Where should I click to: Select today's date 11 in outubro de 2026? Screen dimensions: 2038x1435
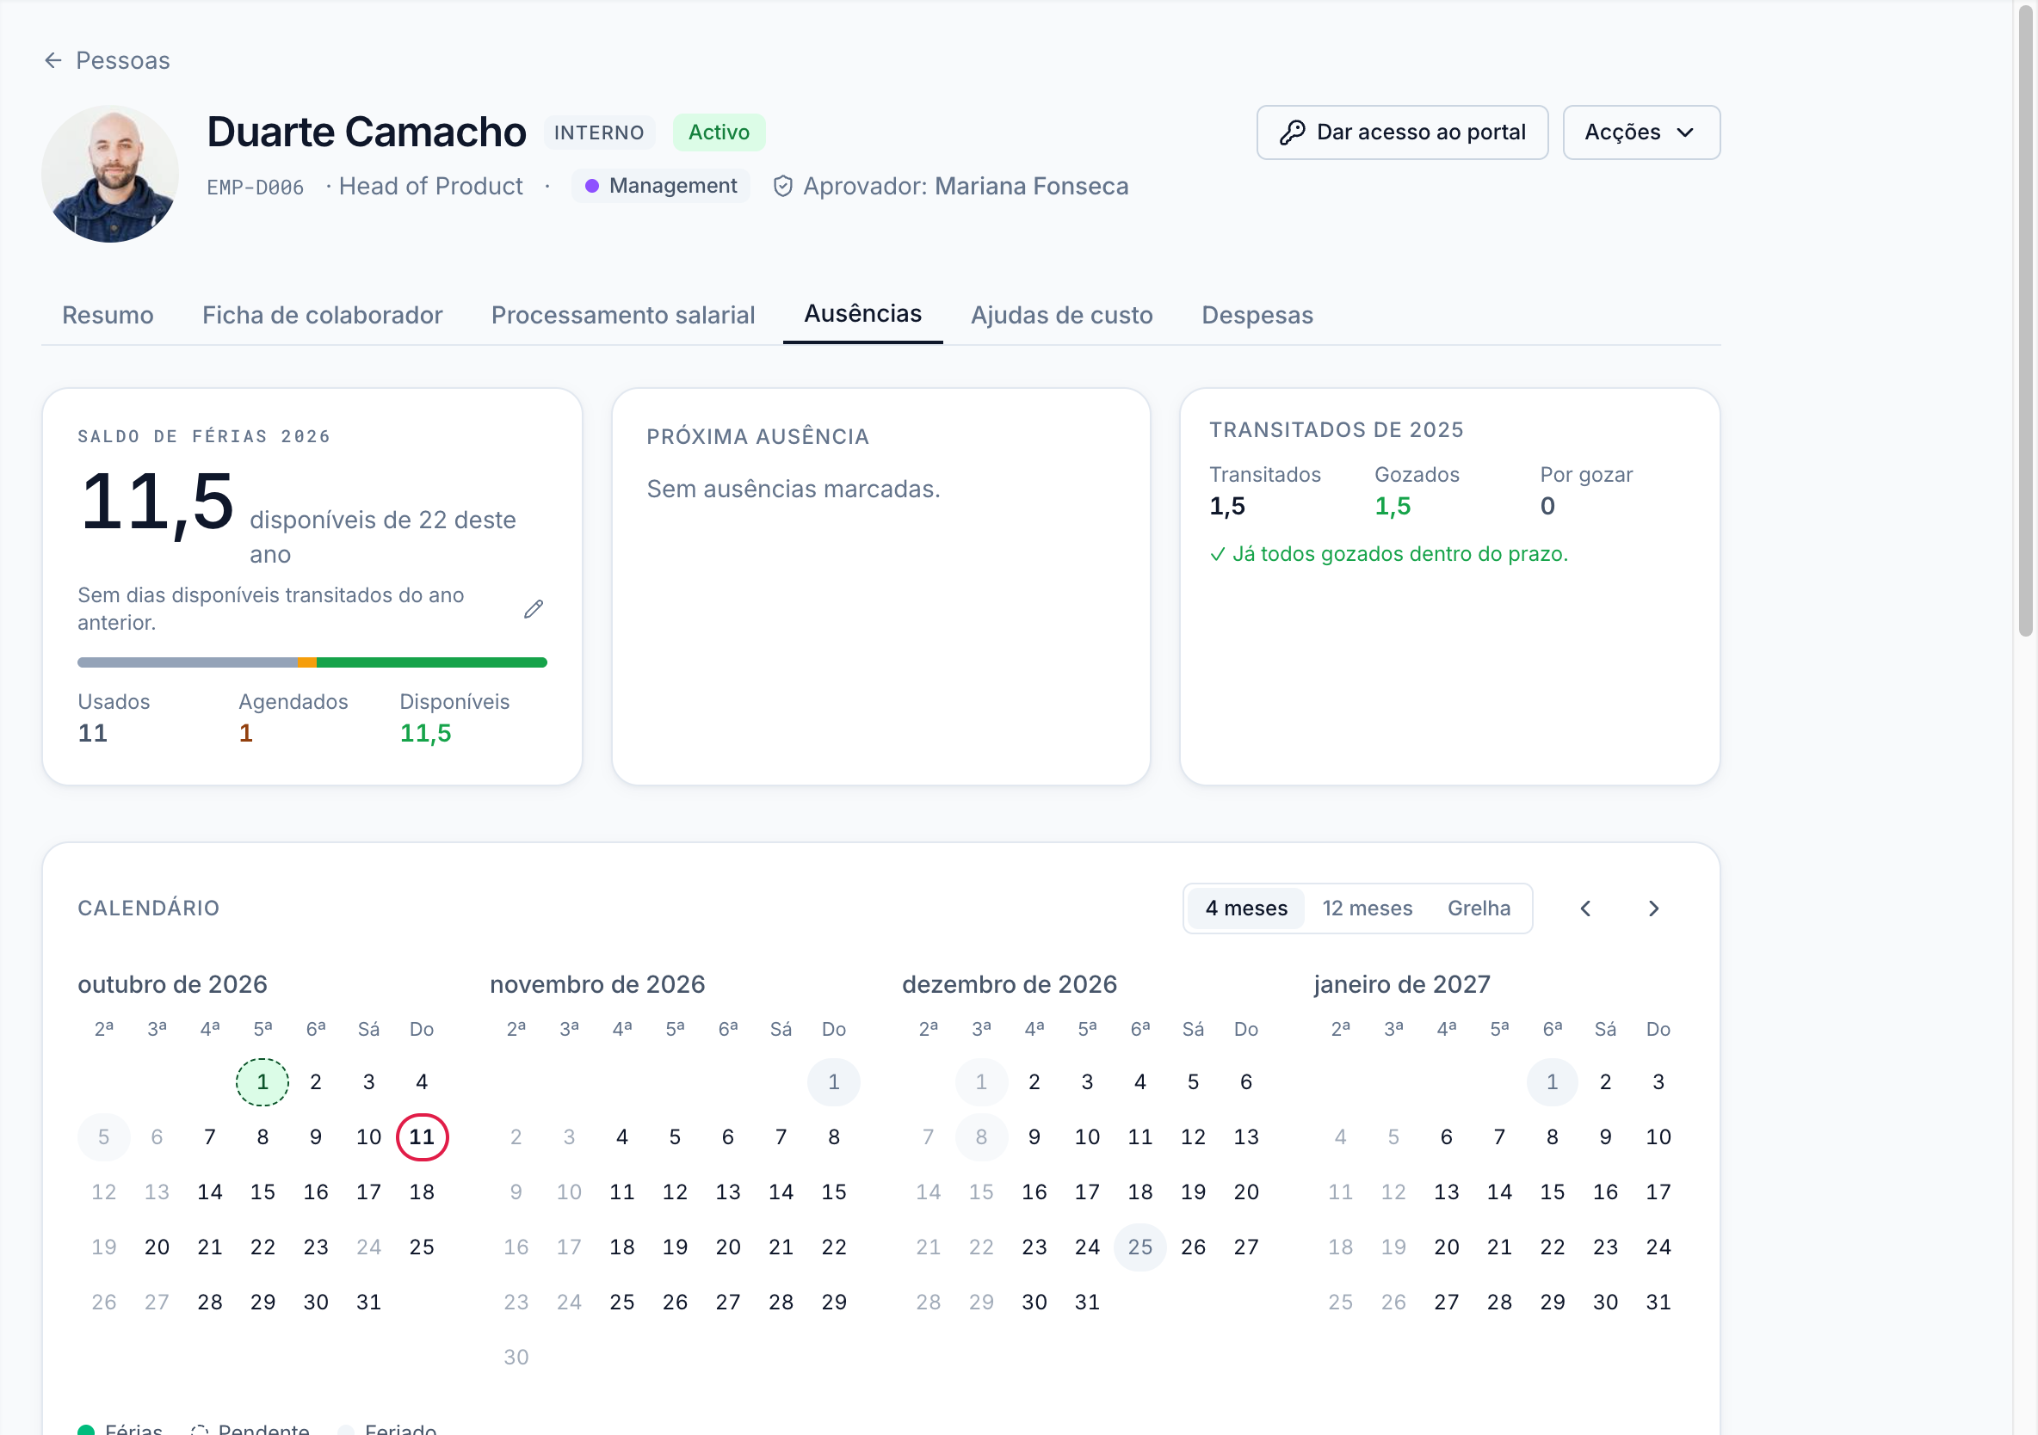422,1136
